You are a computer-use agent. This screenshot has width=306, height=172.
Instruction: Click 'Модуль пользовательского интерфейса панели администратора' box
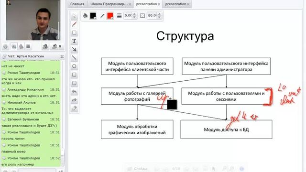coord(226,66)
